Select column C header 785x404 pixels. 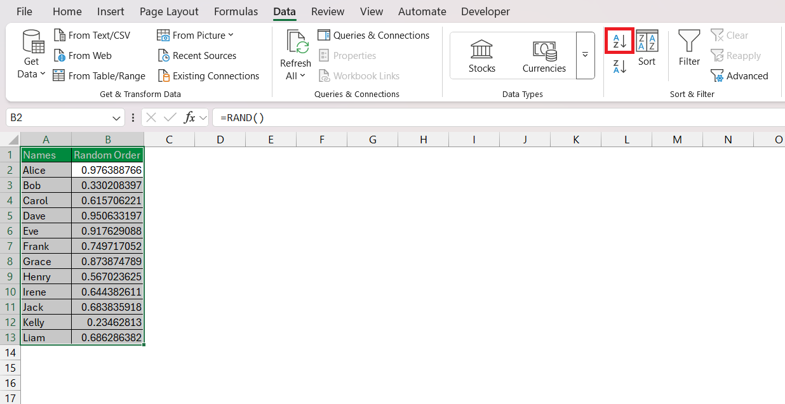[x=170, y=140]
